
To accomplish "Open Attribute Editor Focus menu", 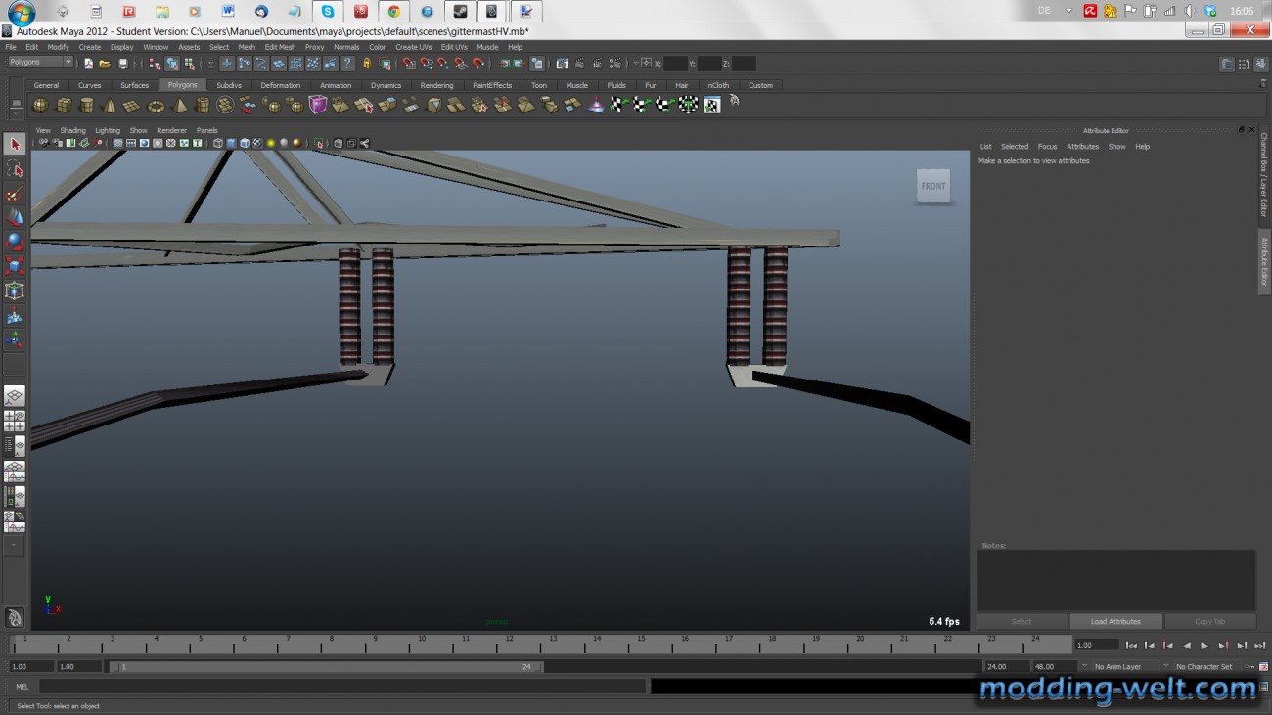I will click(1047, 147).
